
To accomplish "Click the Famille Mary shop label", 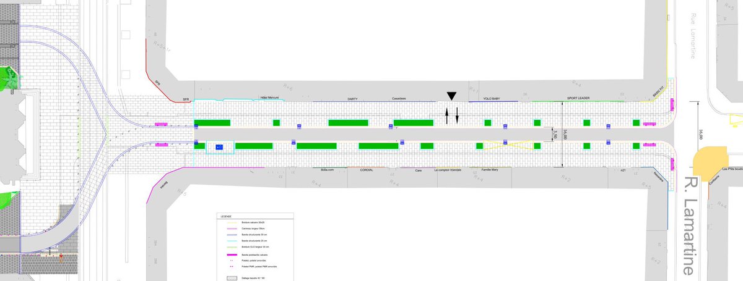I will tap(490, 169).
